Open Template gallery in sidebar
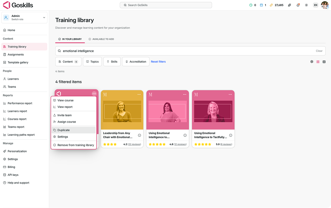Image resolution: width=331 pixels, height=208 pixels. (x=24, y=62)
